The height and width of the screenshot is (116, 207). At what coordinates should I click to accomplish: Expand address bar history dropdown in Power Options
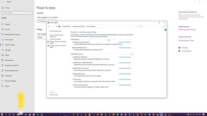click(137, 26)
